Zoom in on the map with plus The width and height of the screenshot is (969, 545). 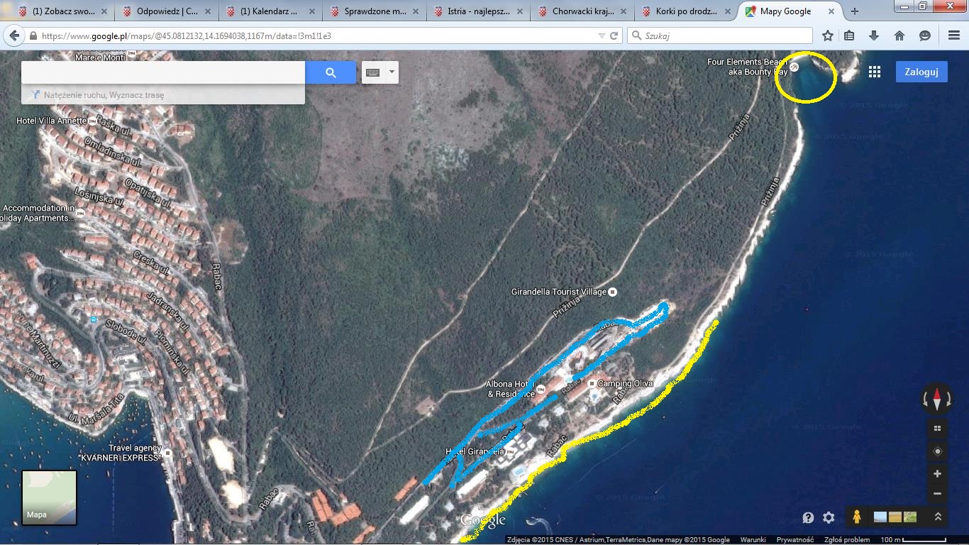[937, 474]
